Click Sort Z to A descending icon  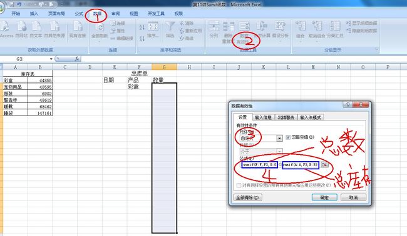(142, 39)
